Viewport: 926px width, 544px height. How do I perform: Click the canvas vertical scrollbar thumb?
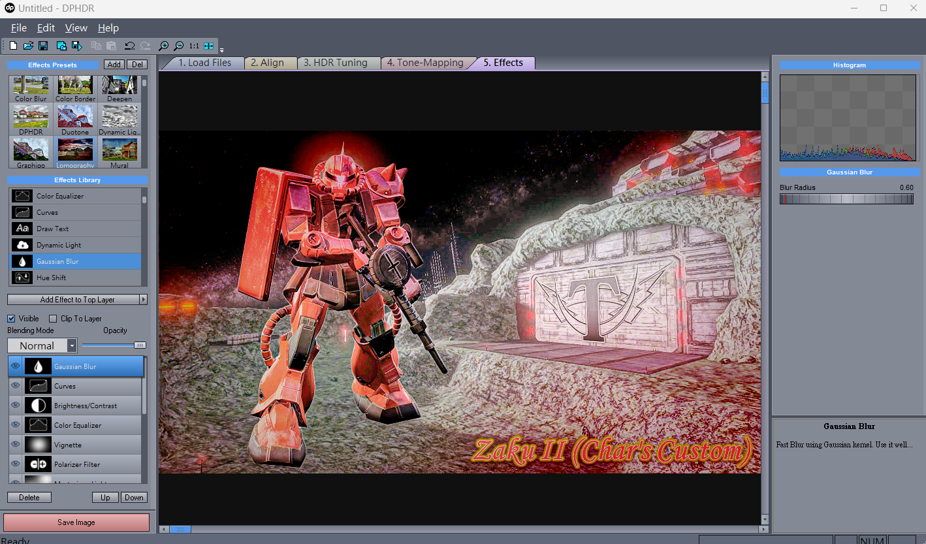click(x=765, y=93)
